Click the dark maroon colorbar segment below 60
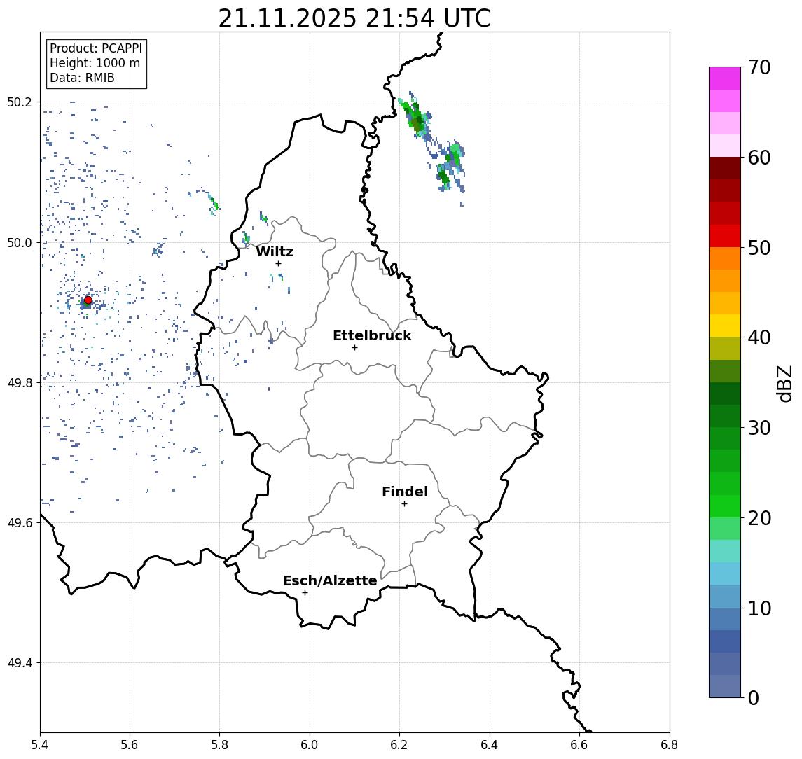 [725, 168]
